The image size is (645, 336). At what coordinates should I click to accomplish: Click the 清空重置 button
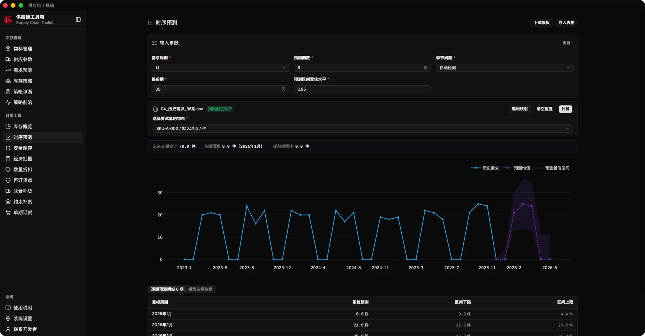pos(545,109)
